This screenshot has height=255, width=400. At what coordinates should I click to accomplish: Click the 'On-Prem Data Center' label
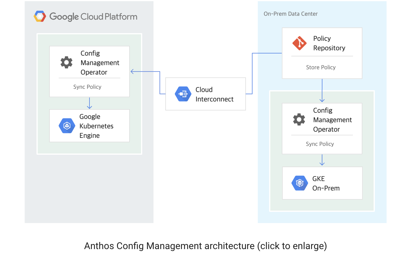click(x=291, y=14)
